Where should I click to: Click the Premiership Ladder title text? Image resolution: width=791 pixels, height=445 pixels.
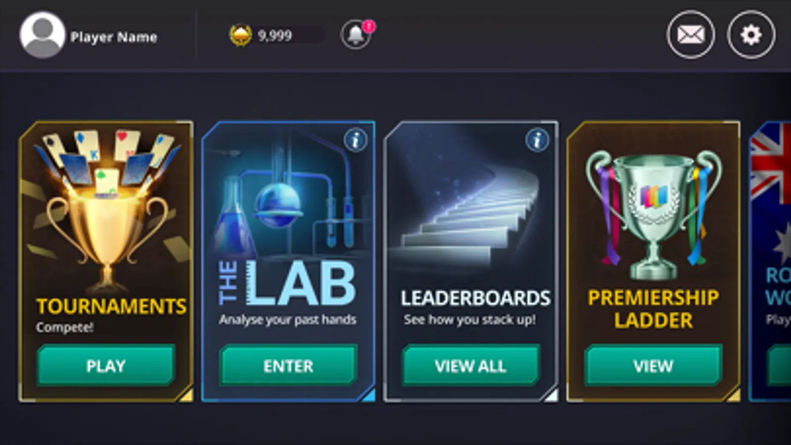(x=653, y=309)
